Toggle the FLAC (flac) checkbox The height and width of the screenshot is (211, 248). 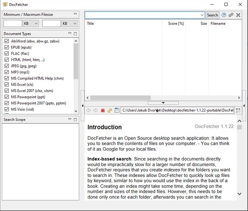pyautogui.click(x=7, y=54)
